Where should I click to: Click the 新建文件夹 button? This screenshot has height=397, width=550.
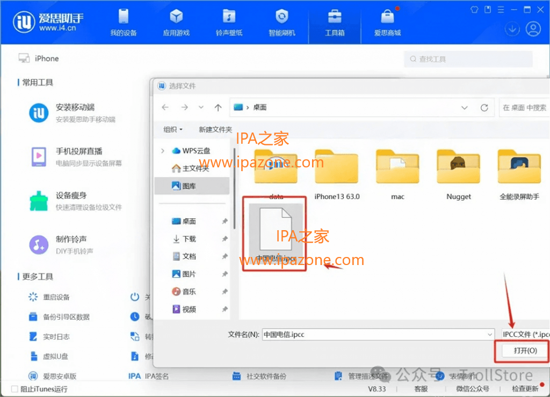[x=215, y=129]
